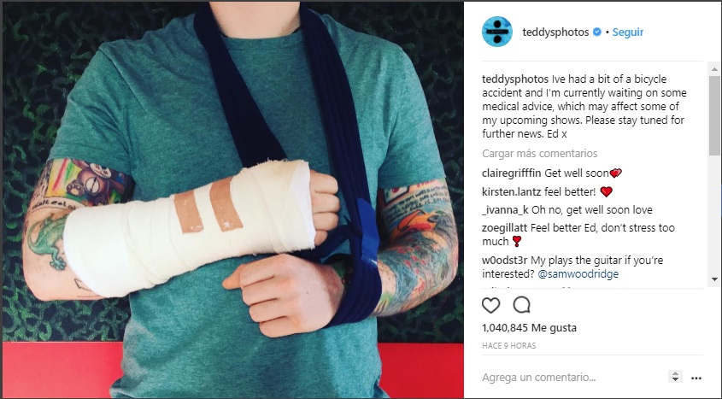722x399 pixels.
Task: Click the teddysphotos profile avatar
Action: (496, 32)
